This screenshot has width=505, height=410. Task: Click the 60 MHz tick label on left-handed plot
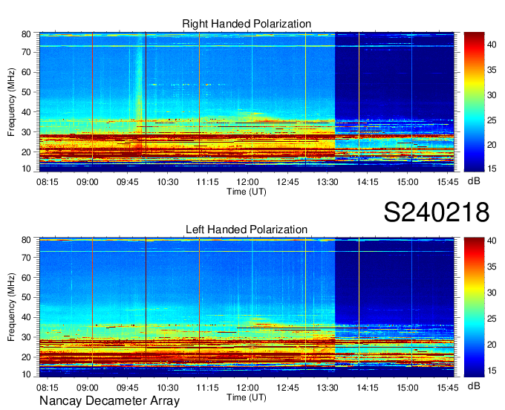click(26, 278)
